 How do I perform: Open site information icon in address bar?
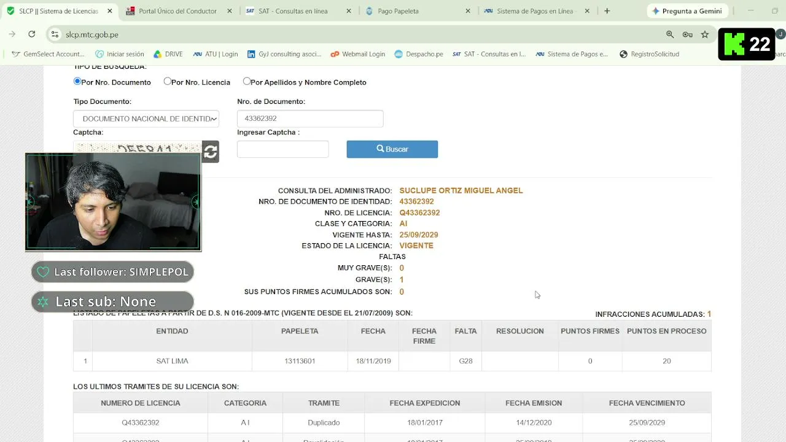pos(55,34)
